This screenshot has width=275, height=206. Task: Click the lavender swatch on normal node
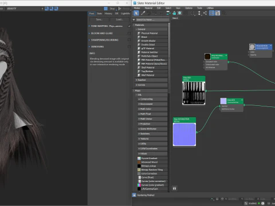pos(223,101)
